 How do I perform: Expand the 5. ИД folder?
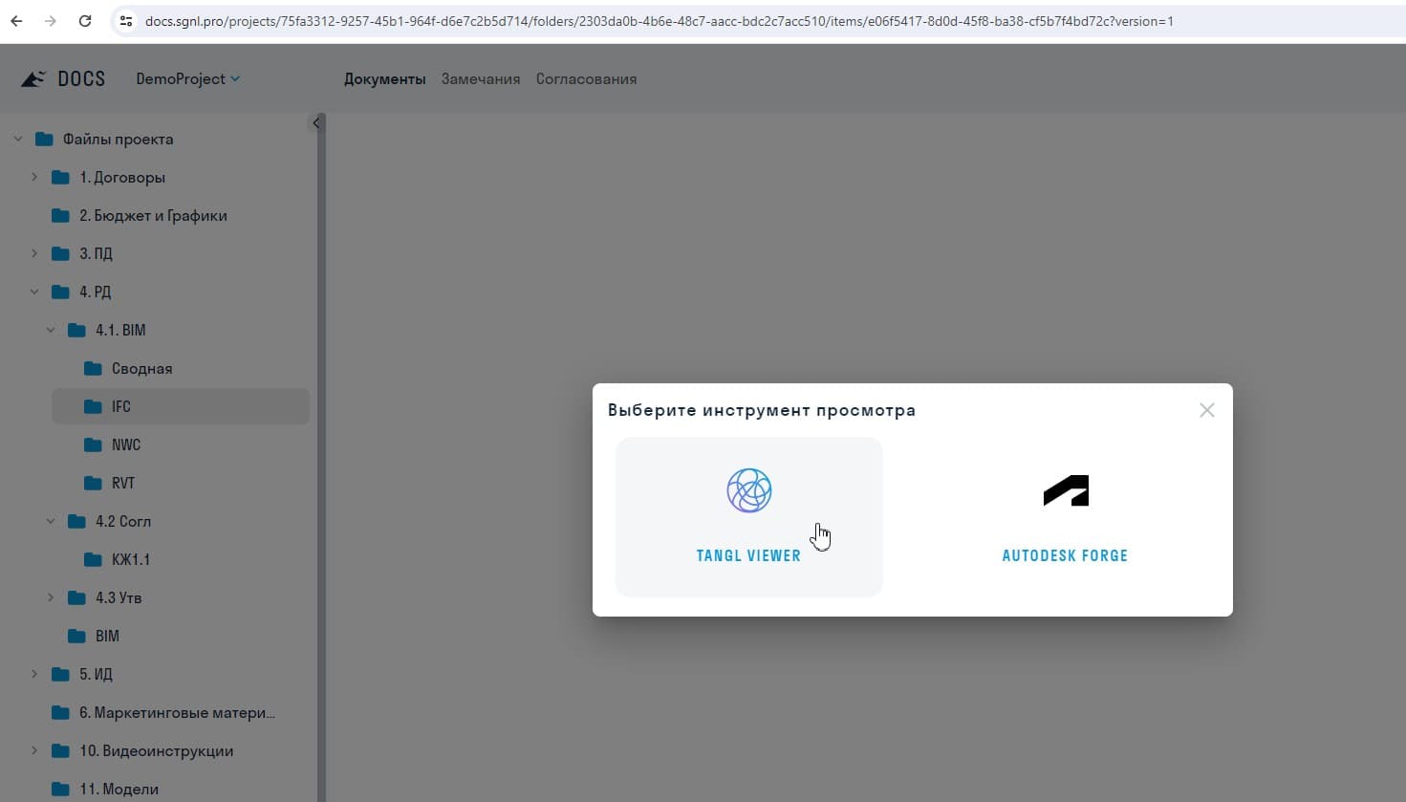click(x=34, y=673)
